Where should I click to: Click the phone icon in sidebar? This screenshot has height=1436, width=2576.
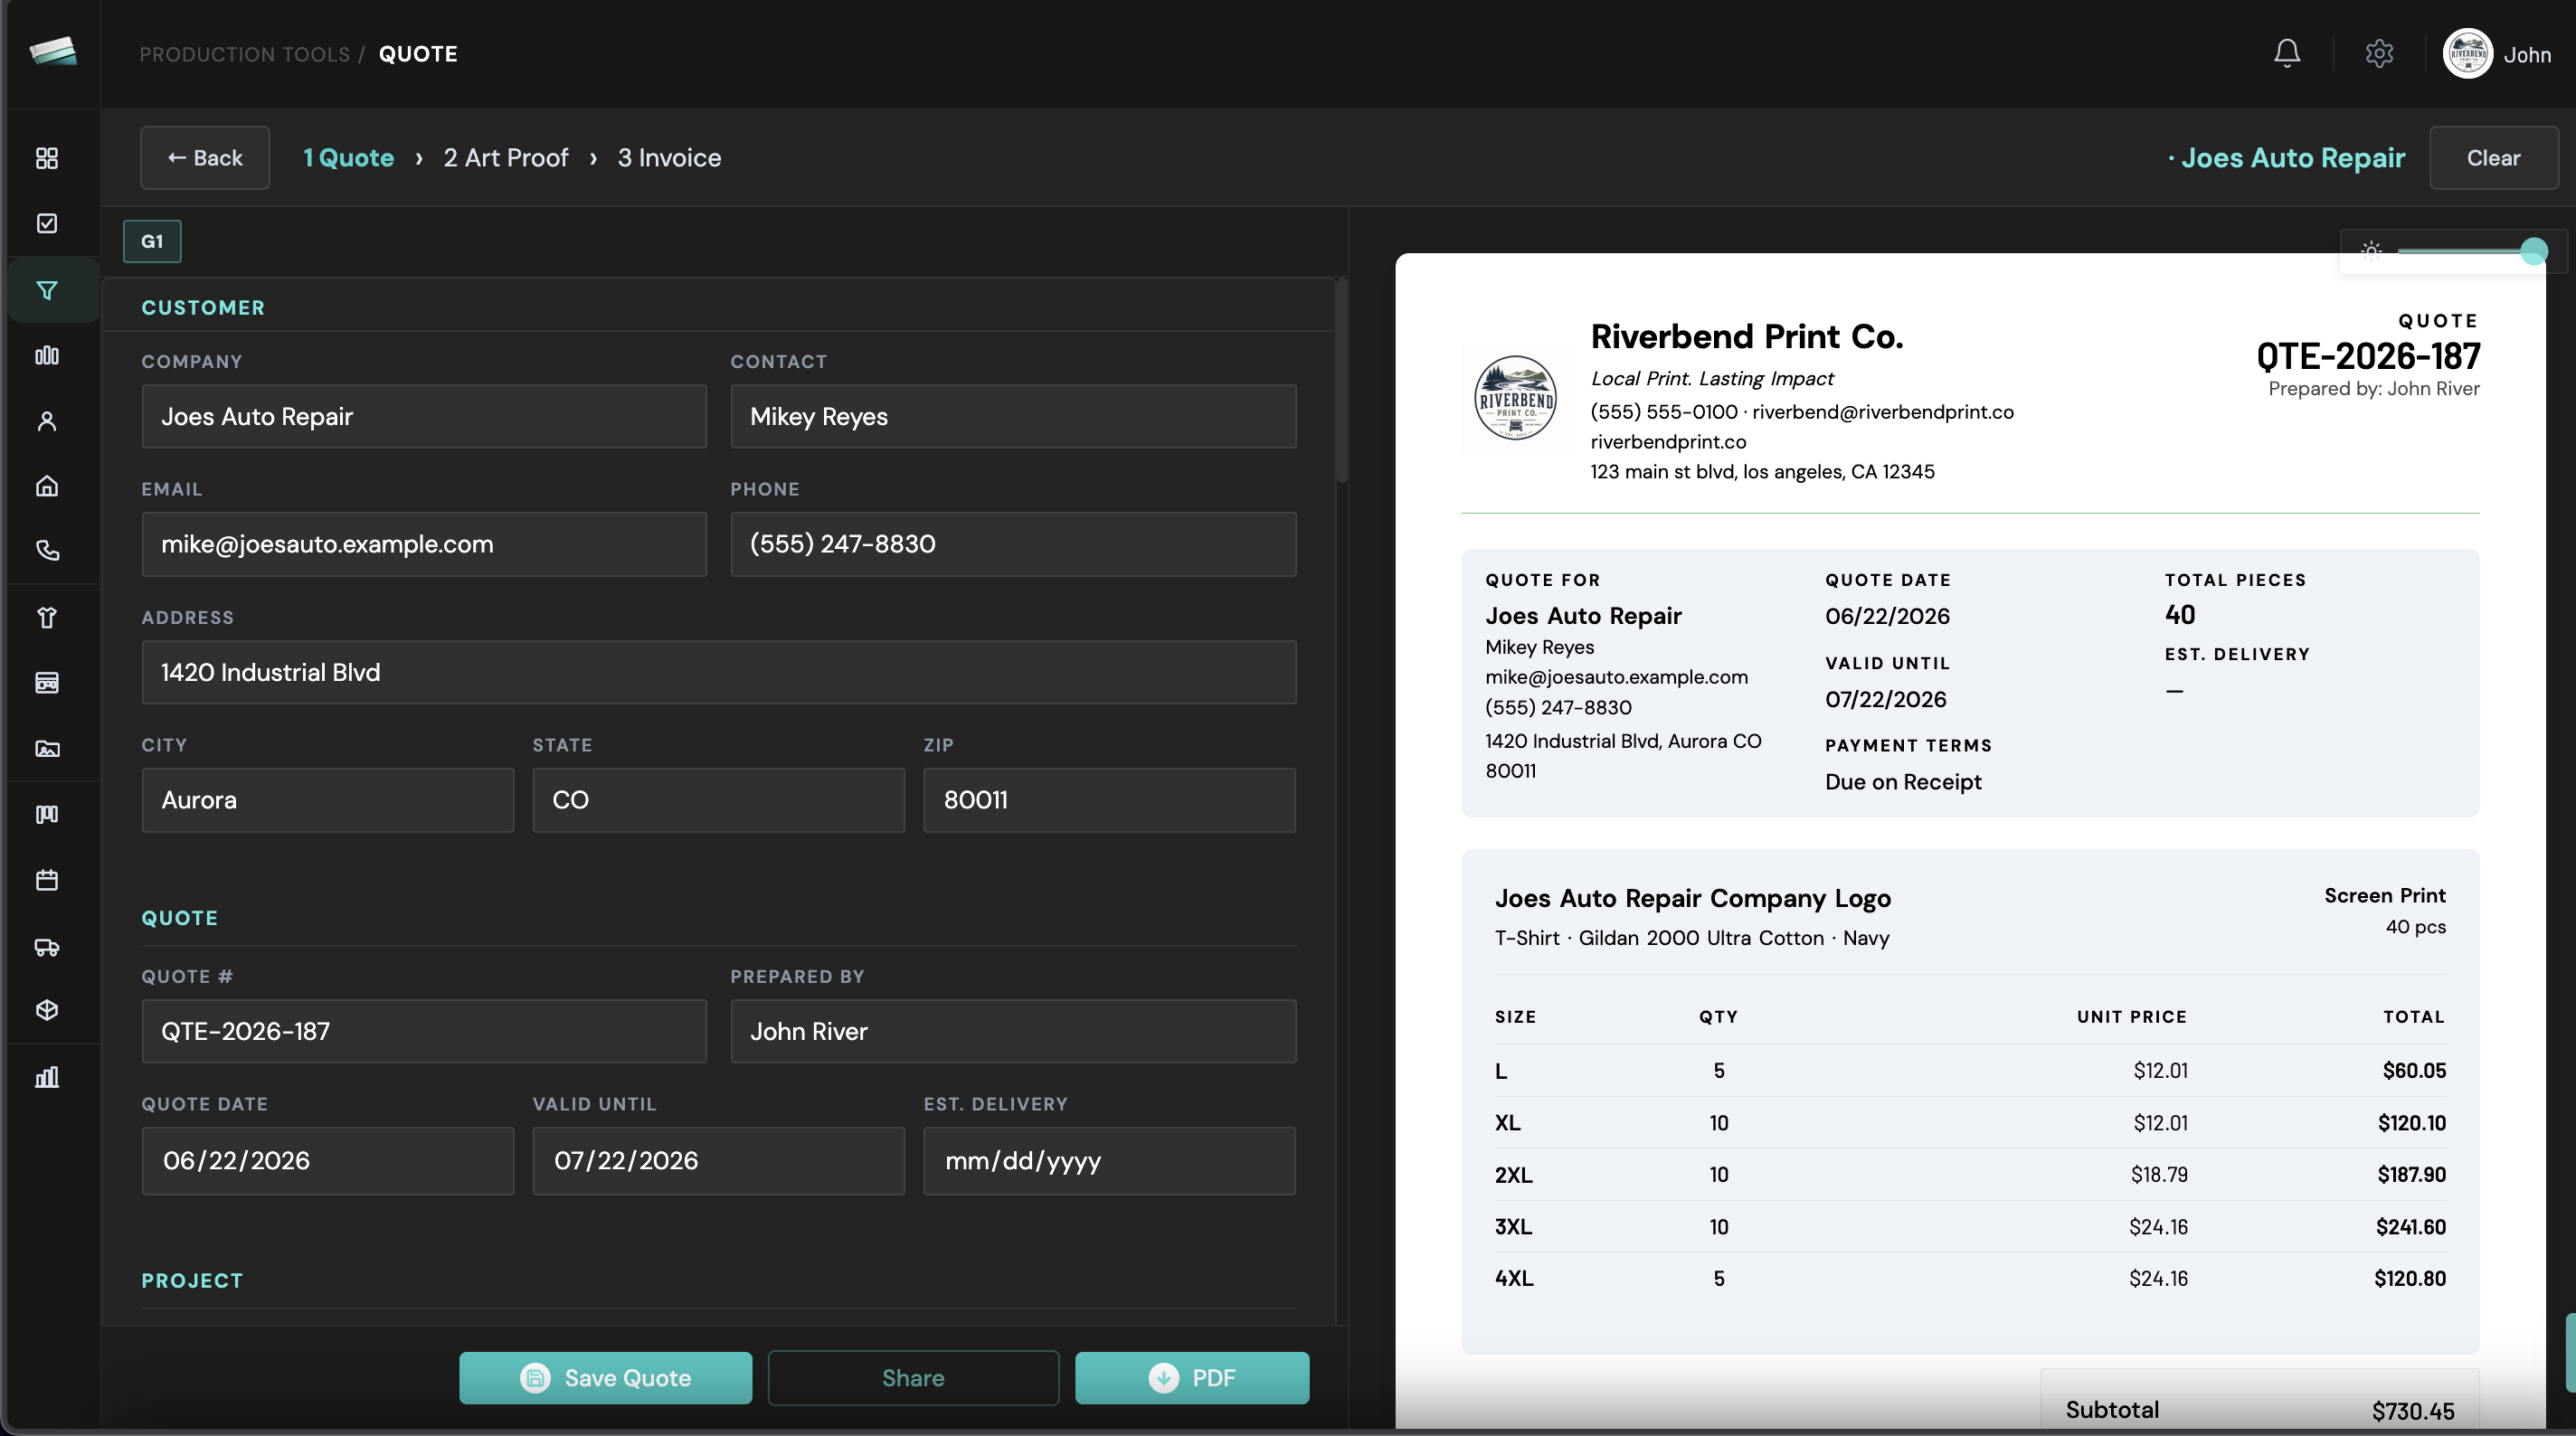point(47,550)
